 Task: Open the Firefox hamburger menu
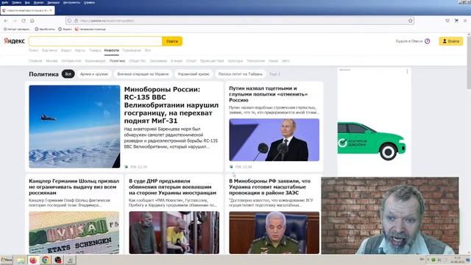pyautogui.click(x=465, y=21)
